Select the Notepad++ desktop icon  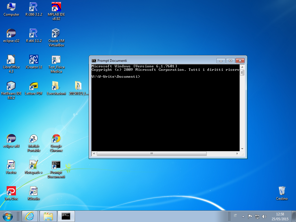(34, 165)
